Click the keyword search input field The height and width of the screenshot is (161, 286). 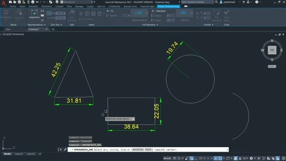click(x=198, y=2)
